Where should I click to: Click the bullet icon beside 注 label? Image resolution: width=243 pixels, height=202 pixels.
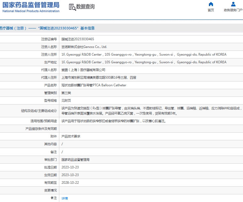point(52,198)
